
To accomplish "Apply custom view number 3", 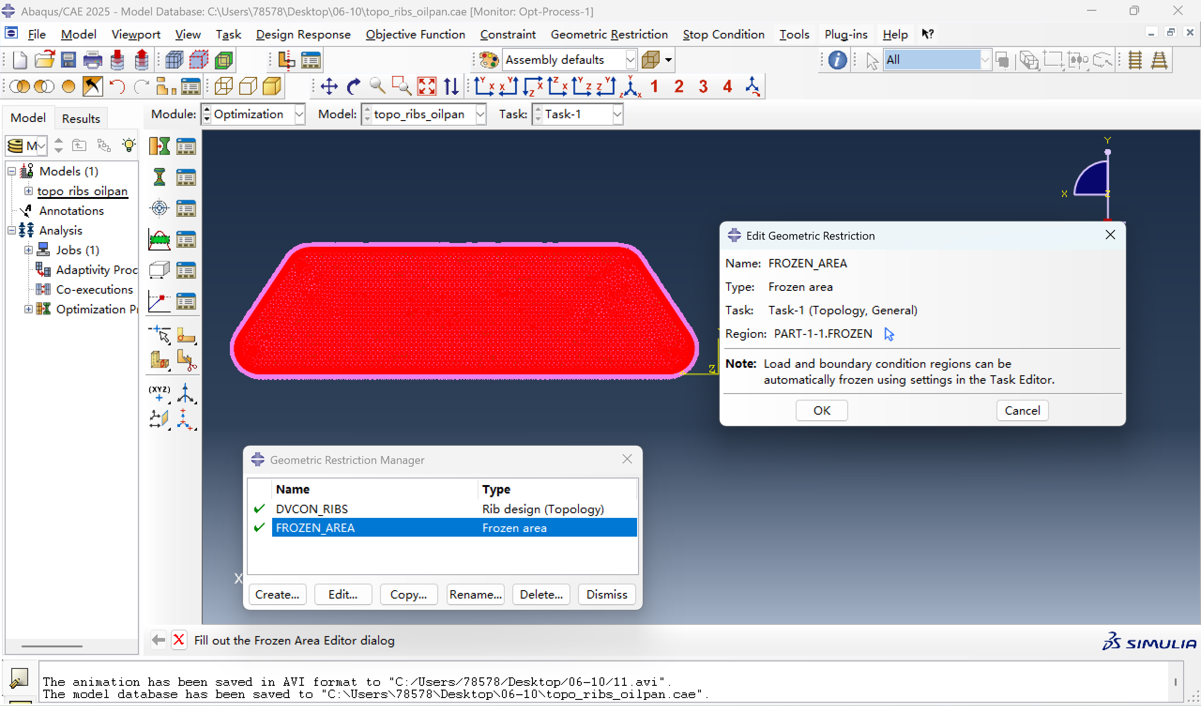I will tap(703, 87).
